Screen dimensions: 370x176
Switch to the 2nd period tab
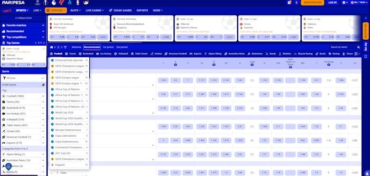(x=122, y=47)
